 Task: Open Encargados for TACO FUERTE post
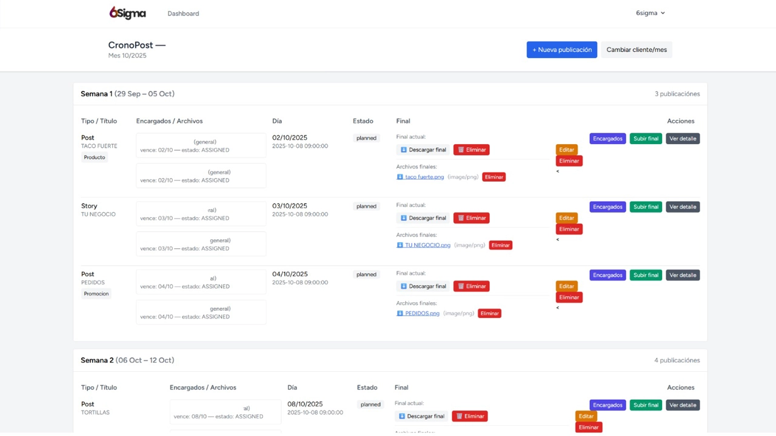coord(607,139)
